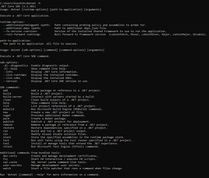209x178 pixels.
Task: Click the '--roll-forward <setting>' option
Action: click(22, 34)
